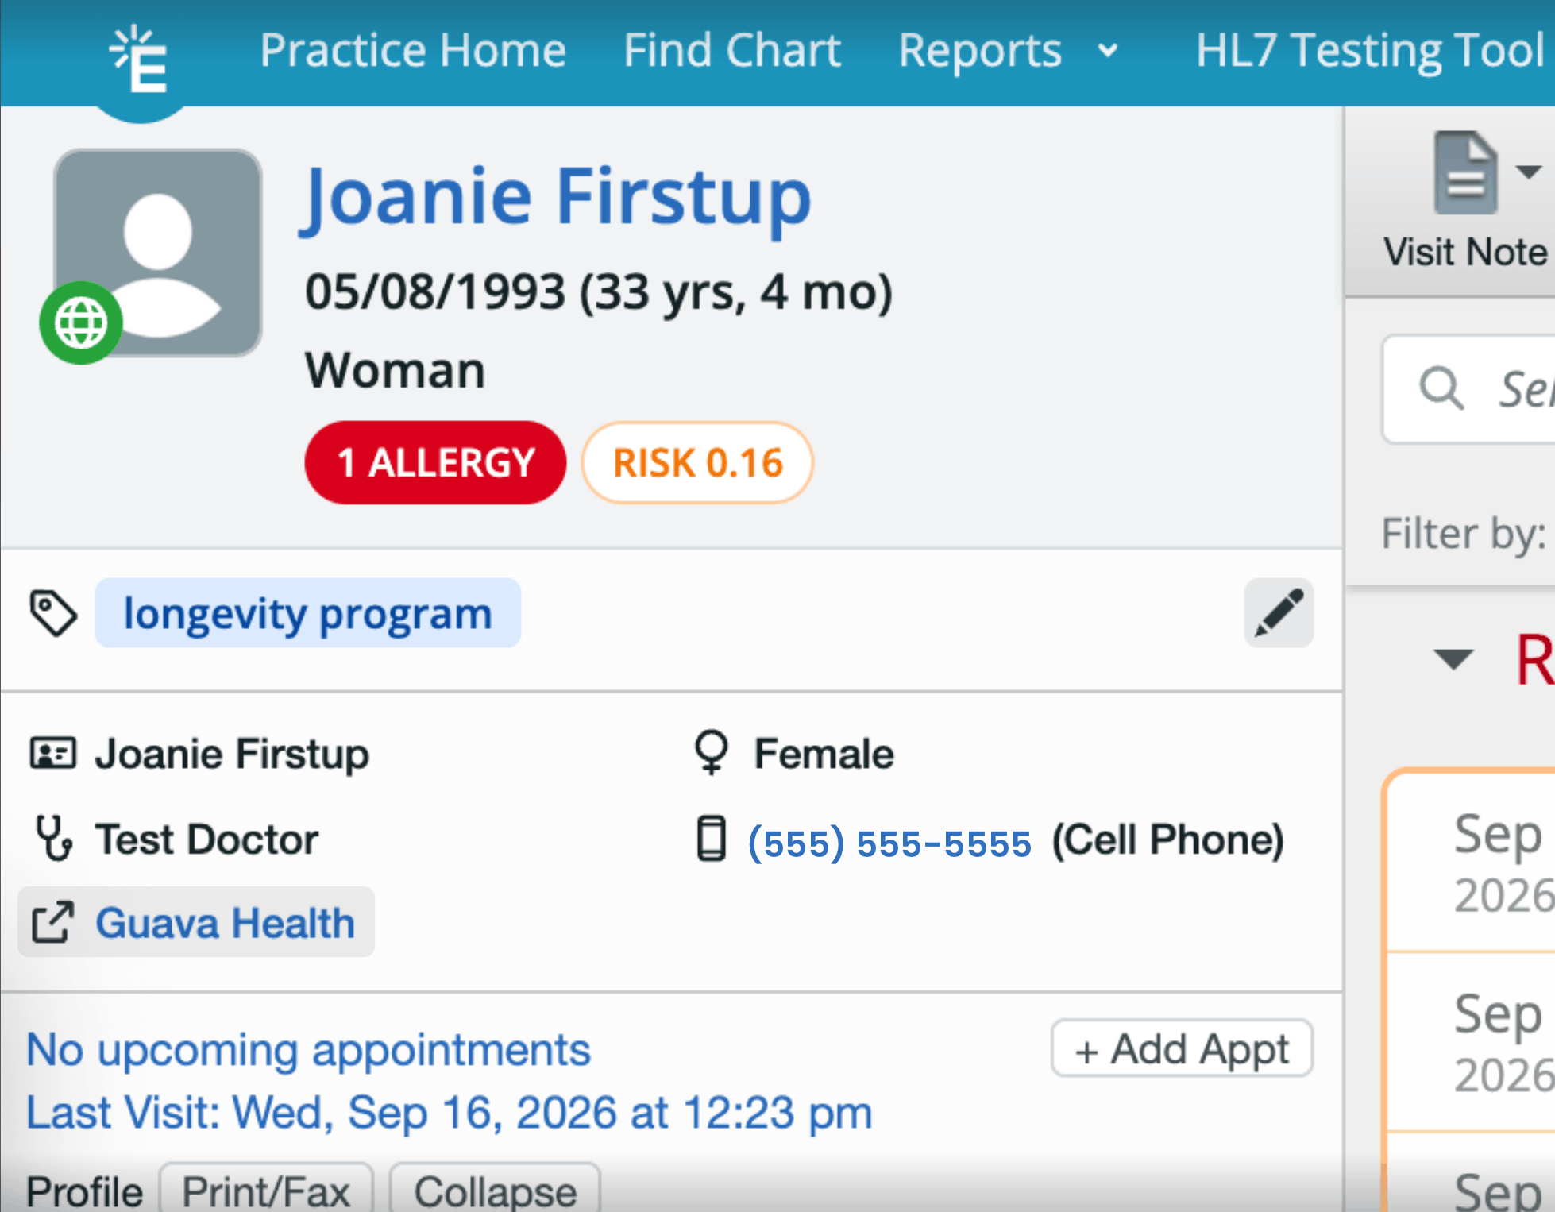Click the stethoscope icon by Test Doctor
The image size is (1555, 1212).
(54, 839)
